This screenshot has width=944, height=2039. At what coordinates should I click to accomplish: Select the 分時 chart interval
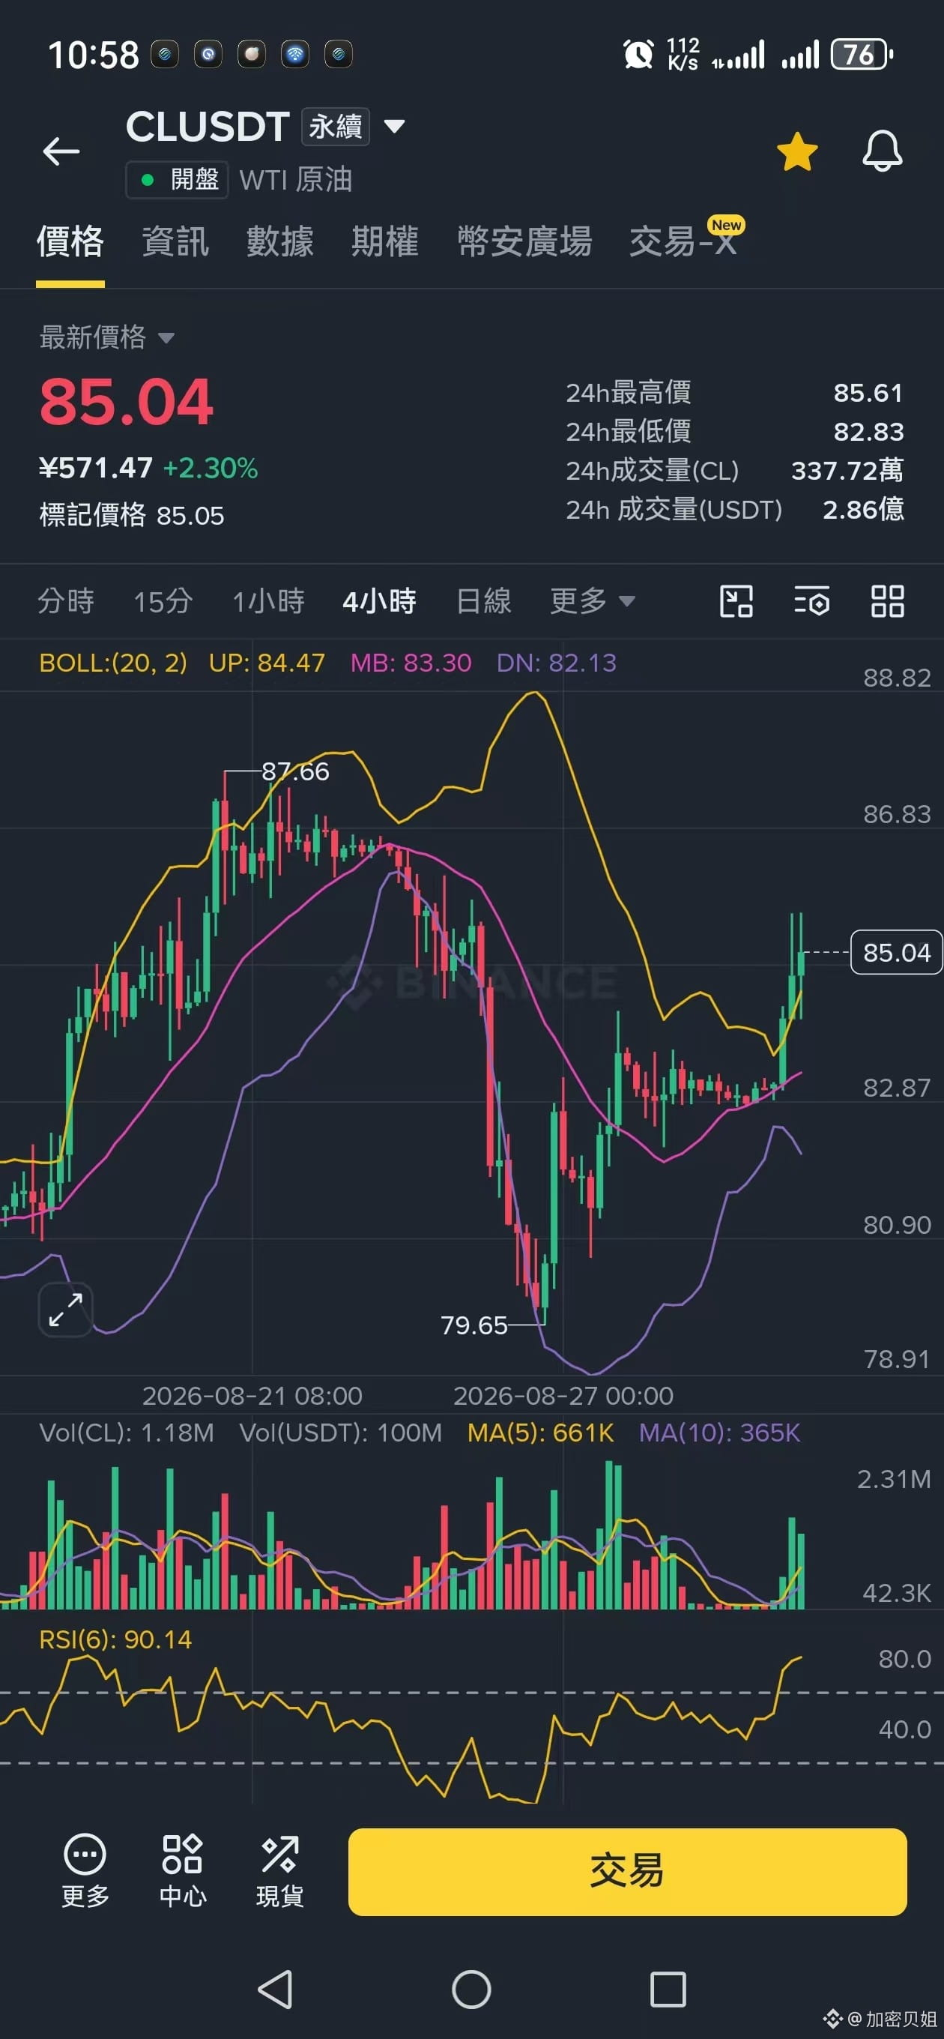coord(66,600)
